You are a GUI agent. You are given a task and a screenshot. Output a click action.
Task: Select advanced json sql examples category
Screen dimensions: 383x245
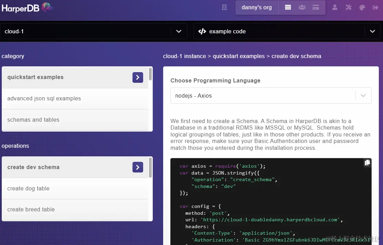coord(44,98)
